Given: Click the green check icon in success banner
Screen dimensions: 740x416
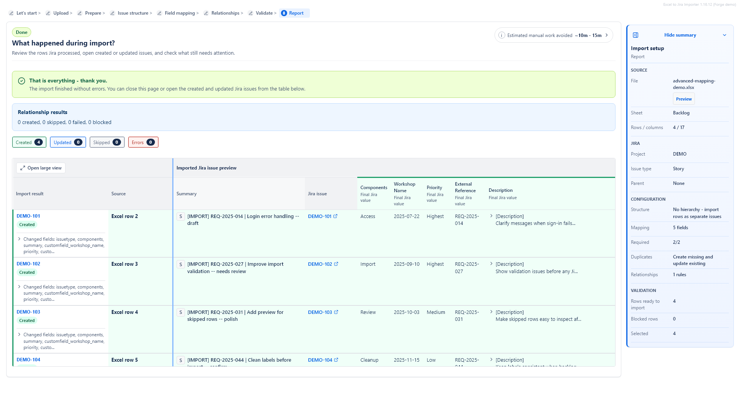Looking at the screenshot, I should (x=22, y=81).
